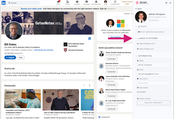Close the Radar side panel

[170, 3]
